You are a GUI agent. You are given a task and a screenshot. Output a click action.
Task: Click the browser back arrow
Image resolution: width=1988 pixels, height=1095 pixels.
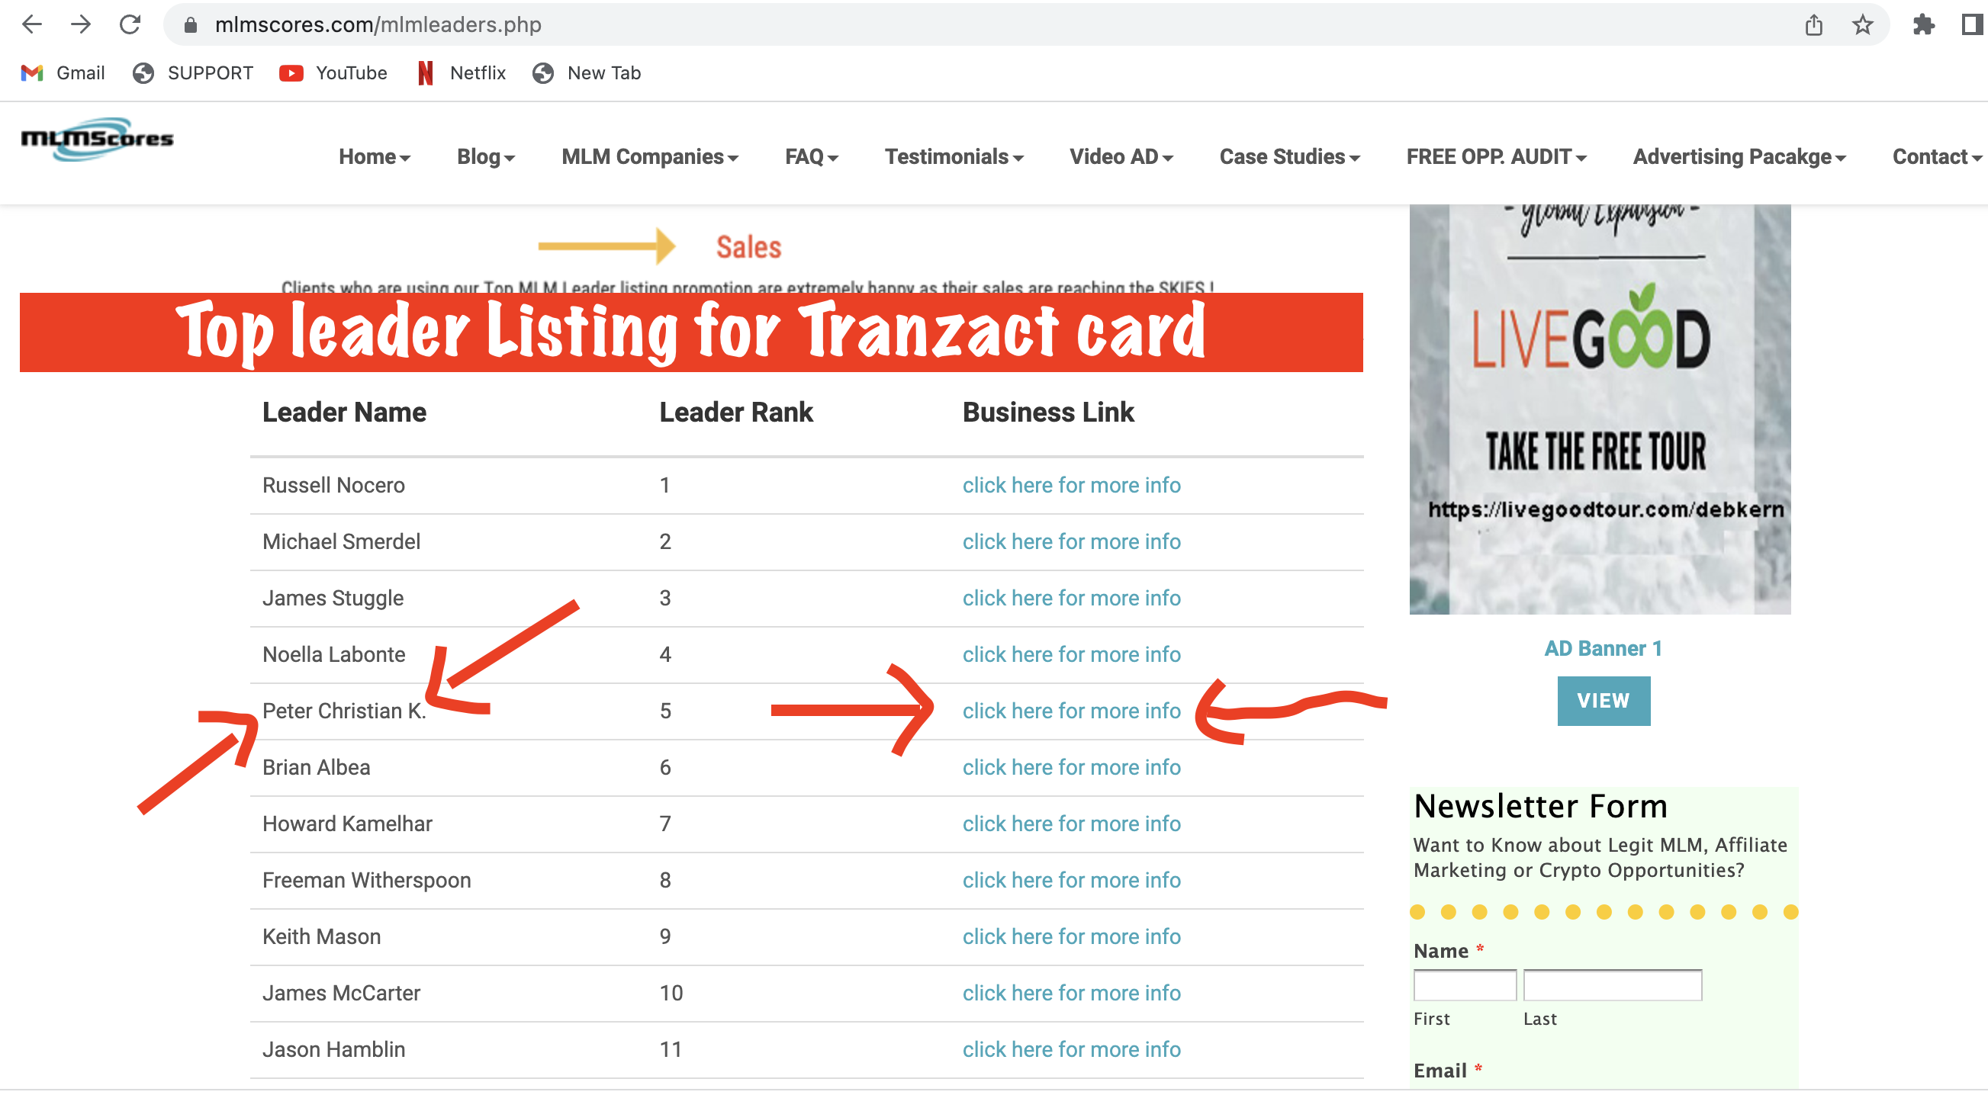[31, 24]
